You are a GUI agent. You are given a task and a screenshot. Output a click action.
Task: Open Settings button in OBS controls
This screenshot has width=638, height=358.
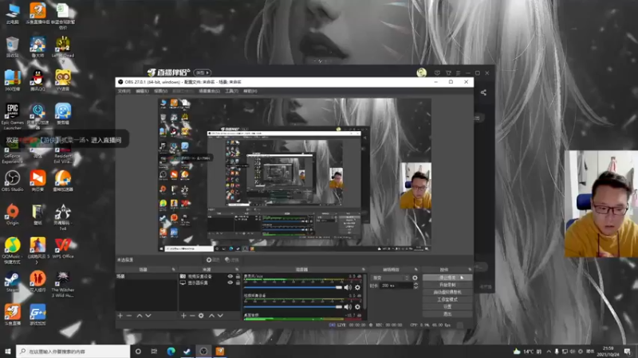point(447,307)
